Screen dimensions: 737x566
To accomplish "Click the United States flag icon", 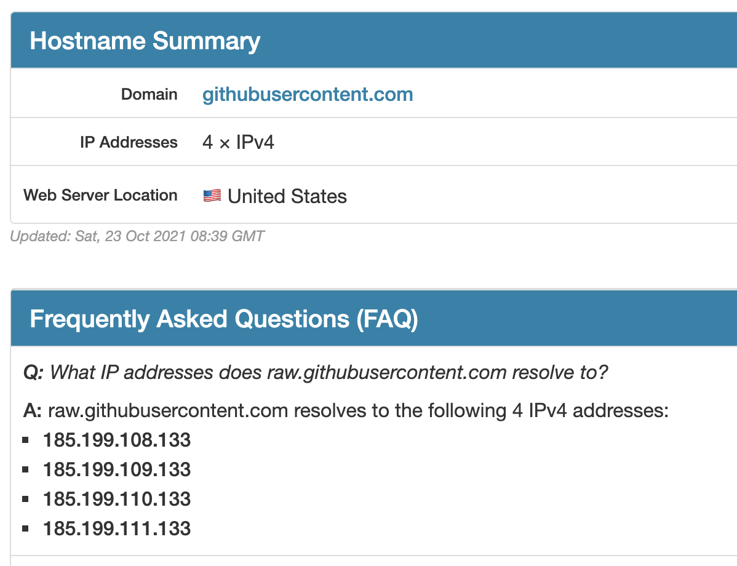I will tap(212, 196).
